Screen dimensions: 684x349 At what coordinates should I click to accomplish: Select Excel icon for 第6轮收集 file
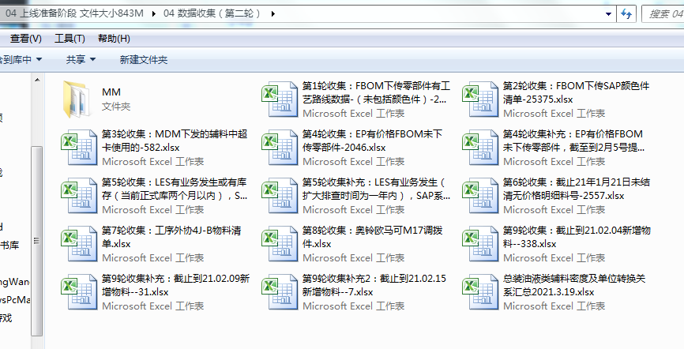(479, 195)
